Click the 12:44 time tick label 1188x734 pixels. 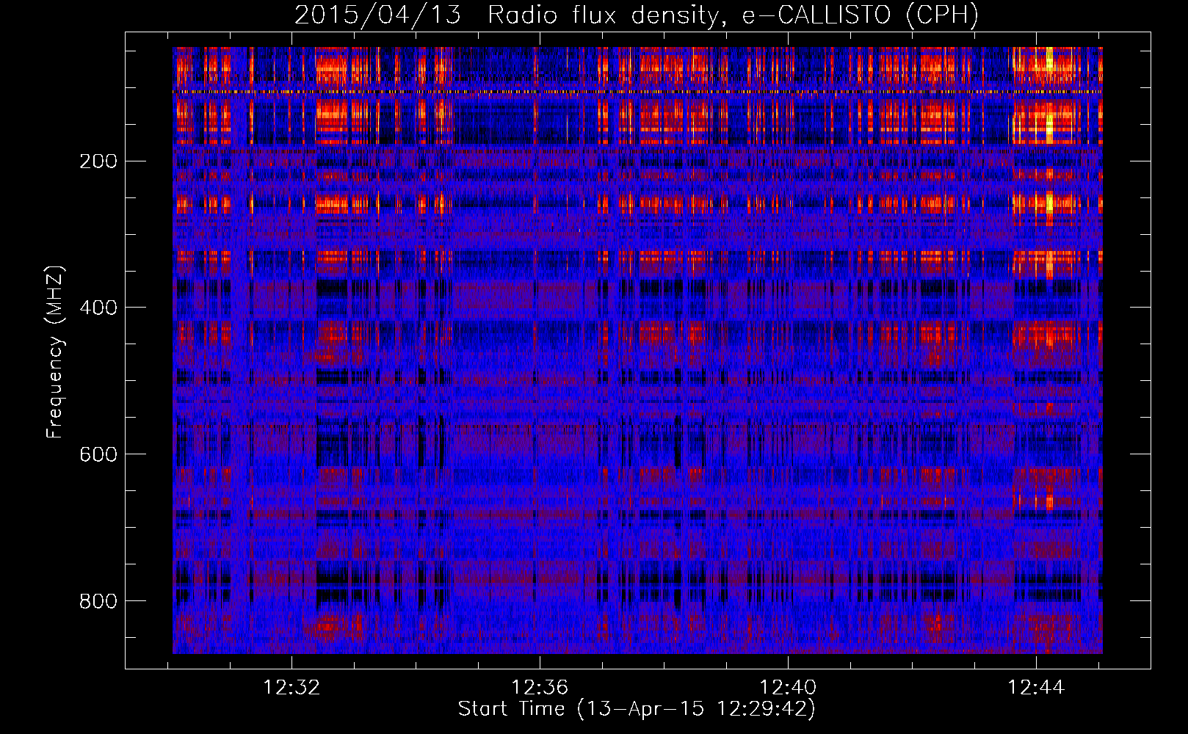[x=1036, y=687]
